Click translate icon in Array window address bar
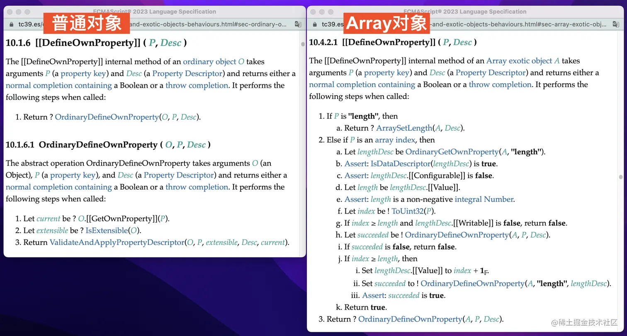 coord(616,25)
